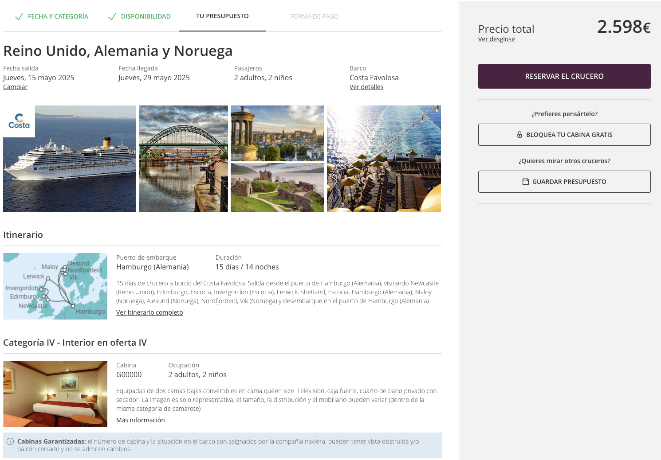Click Más información about the cabin
This screenshot has height=460, width=661.
[x=140, y=420]
